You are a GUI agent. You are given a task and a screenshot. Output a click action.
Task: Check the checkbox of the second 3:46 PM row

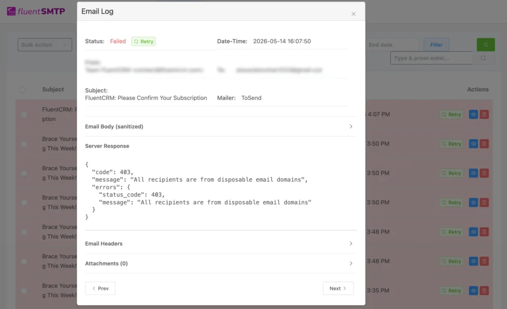pos(24,261)
